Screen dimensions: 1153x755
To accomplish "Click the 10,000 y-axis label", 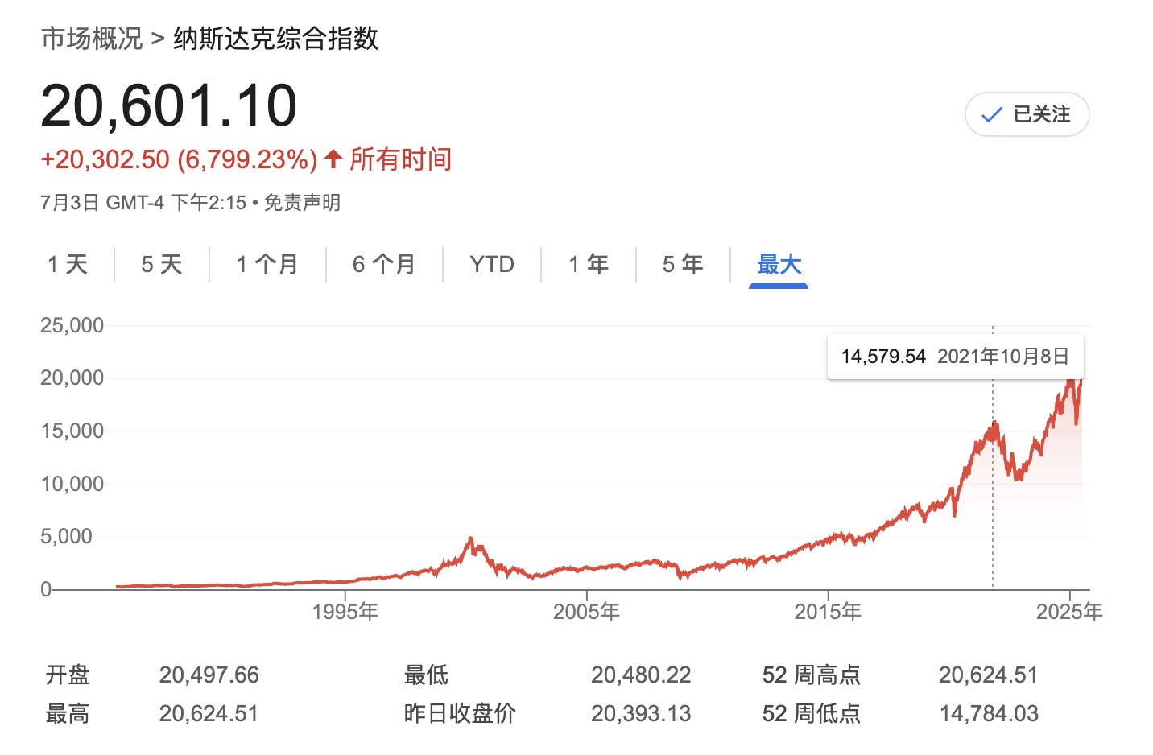I will coord(72,484).
